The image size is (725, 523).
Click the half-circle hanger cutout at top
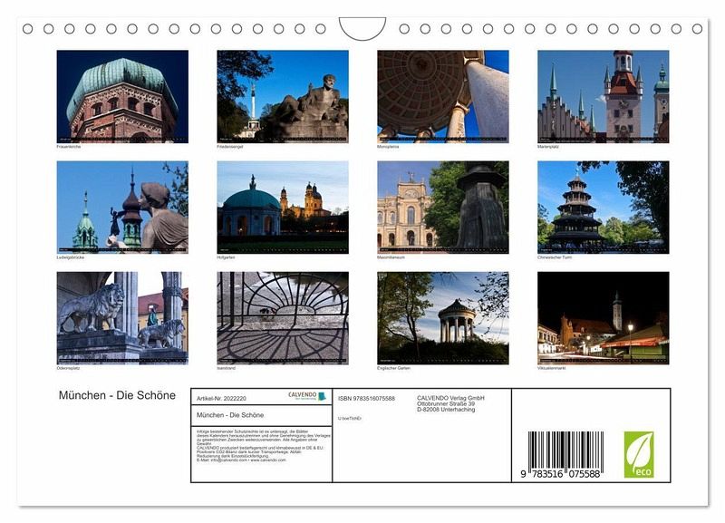pyautogui.click(x=362, y=27)
